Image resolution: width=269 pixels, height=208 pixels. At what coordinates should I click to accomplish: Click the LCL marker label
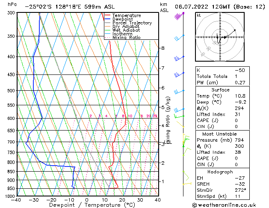[x=168, y=142]
